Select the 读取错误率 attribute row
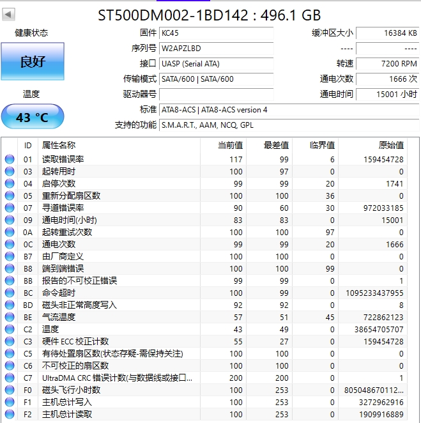 click(204, 159)
